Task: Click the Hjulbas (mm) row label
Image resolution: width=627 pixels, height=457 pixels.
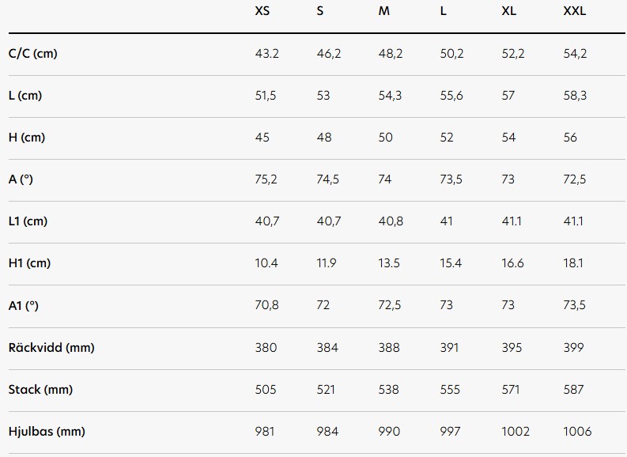Action: [47, 432]
